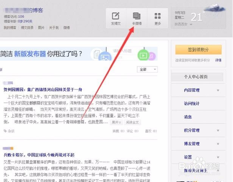The image size is (233, 182).
Task: Click the 转载 (0) link
Action: coord(118,131)
